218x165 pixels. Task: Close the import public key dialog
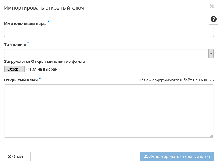212,7
